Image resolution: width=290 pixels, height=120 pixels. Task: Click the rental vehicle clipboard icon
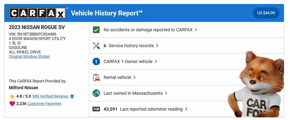pyautogui.click(x=96, y=77)
